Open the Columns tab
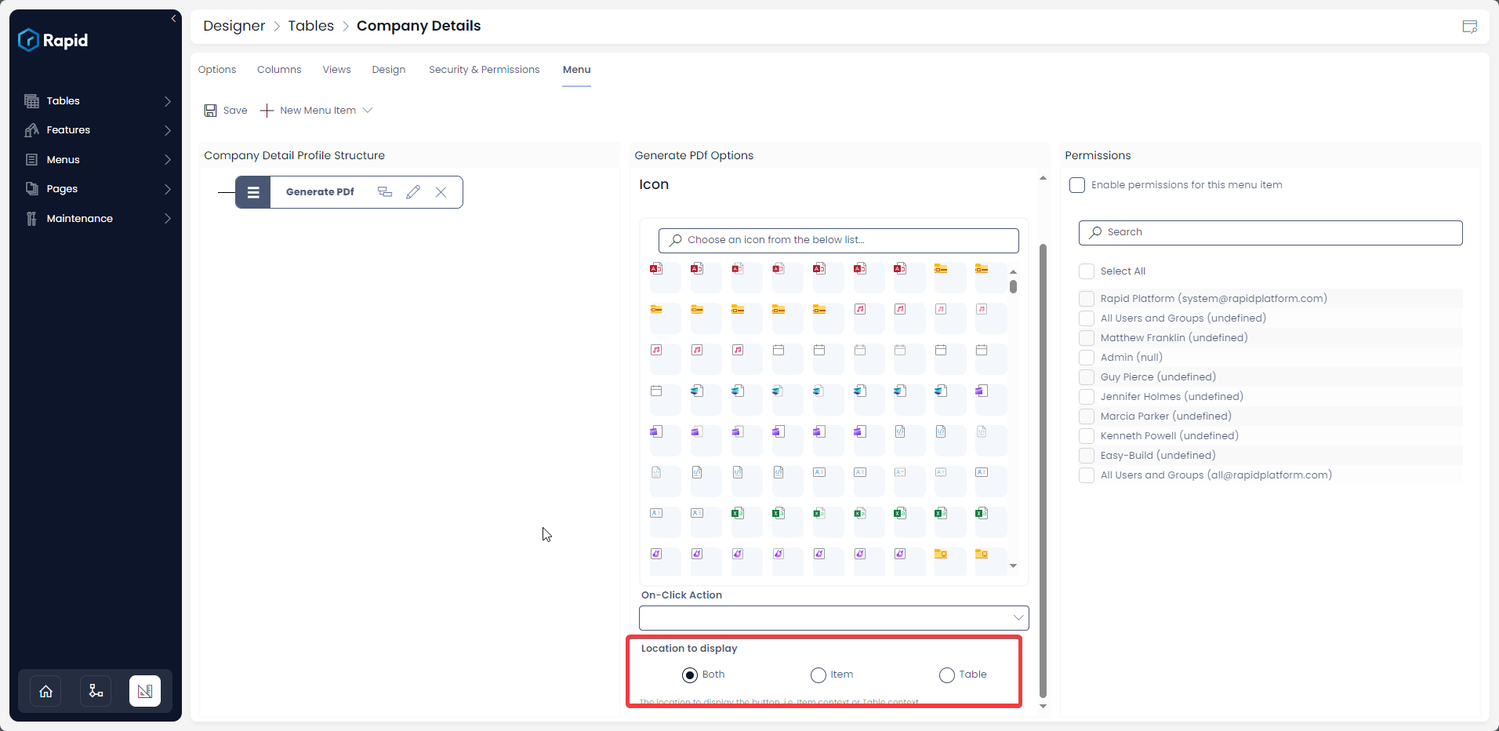Screen dimensions: 1499x731 (x=279, y=70)
